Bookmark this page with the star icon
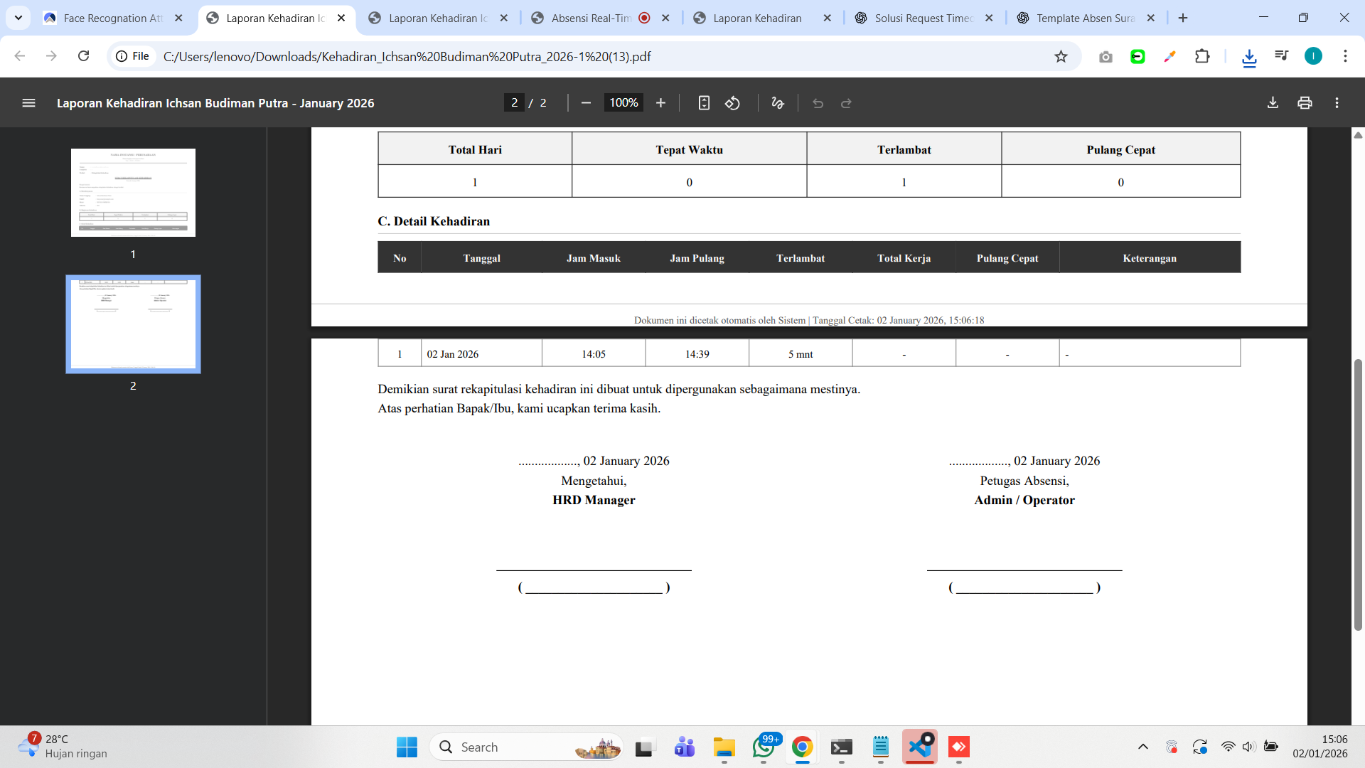Image resolution: width=1365 pixels, height=768 pixels. tap(1061, 56)
